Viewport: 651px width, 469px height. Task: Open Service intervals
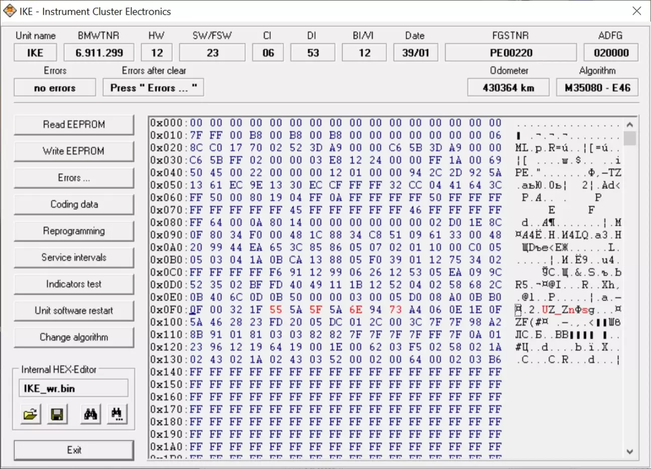pyautogui.click(x=74, y=258)
